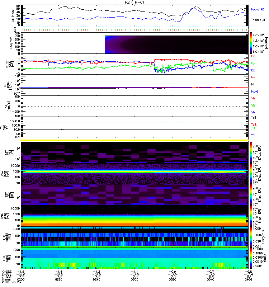Image resolution: width=269 pixels, height=287 pixels.
Task: Click the P2 (TH-C) plot title
Action: [x=134, y=2]
